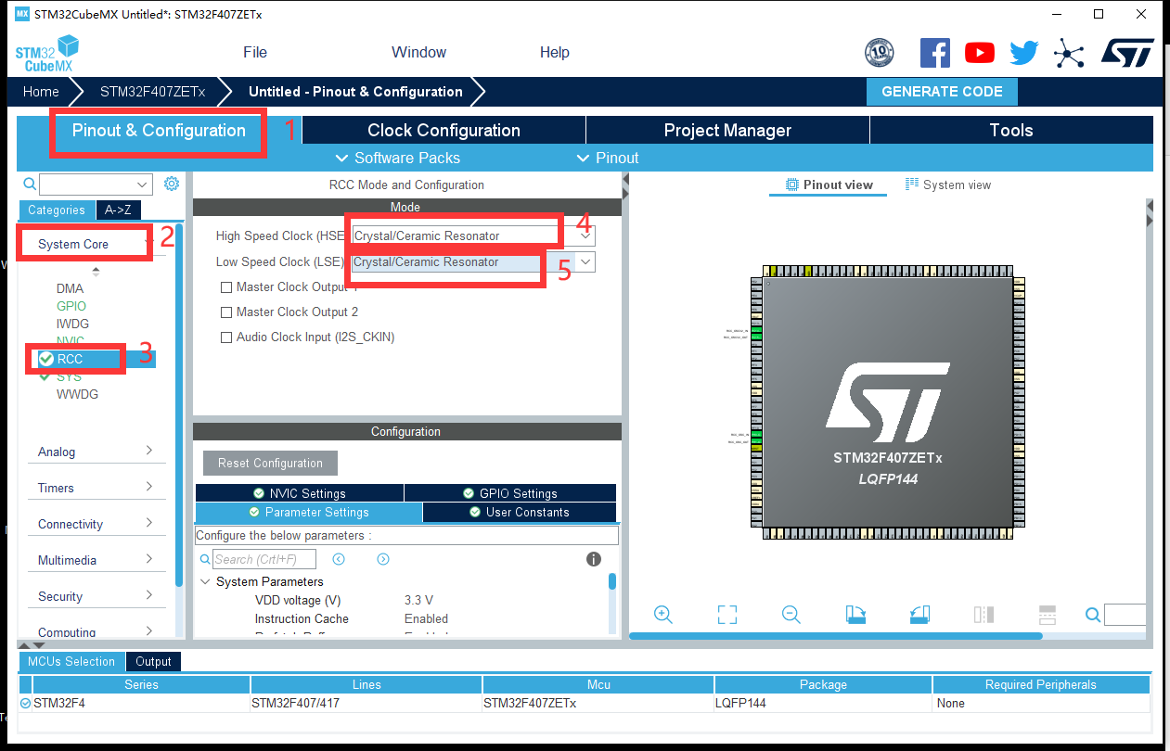Zoom in on the pinout view
The image size is (1170, 751).
[x=662, y=615]
